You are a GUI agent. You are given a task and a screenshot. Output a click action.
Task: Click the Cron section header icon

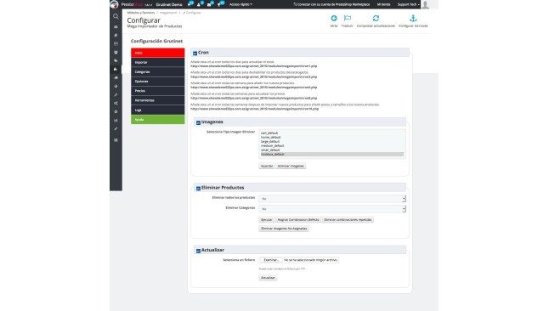pyautogui.click(x=195, y=54)
